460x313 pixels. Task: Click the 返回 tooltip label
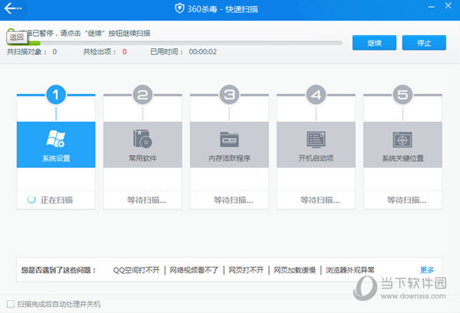[x=17, y=37]
